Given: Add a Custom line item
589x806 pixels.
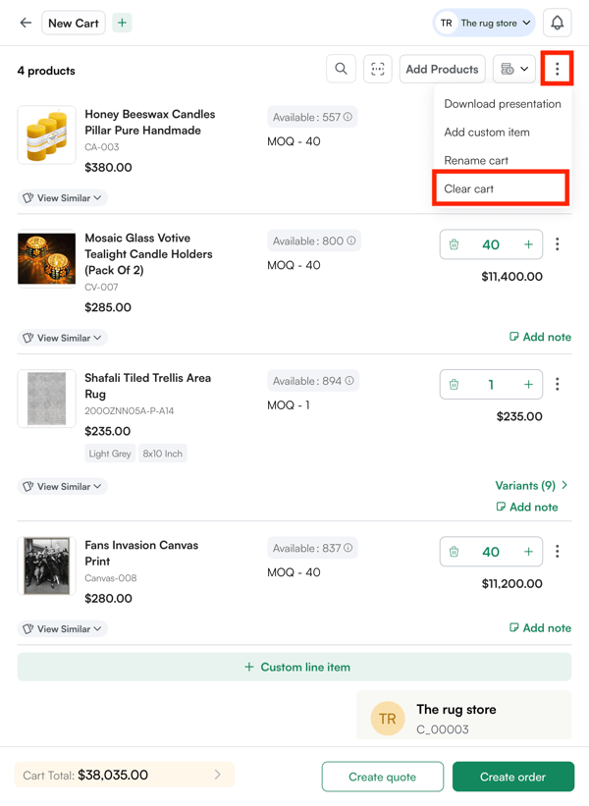Looking at the screenshot, I should 294,667.
